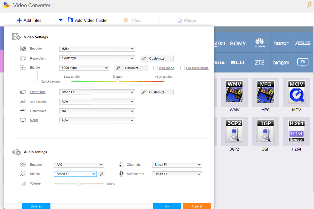Click Add Video Folder
Viewport: 314px width, 209px height.
tap(88, 20)
